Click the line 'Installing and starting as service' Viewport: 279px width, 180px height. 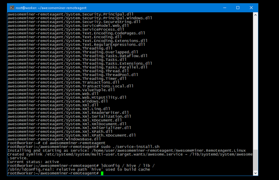[x=126, y=150]
